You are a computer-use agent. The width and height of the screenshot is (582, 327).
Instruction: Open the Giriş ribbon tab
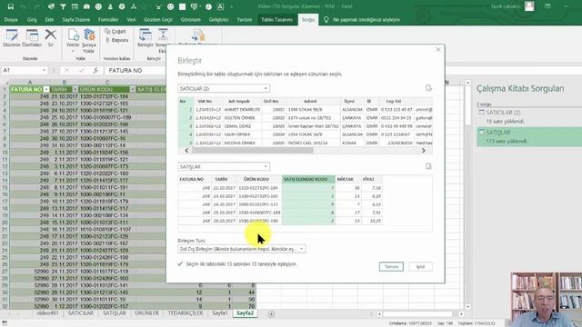(x=32, y=20)
